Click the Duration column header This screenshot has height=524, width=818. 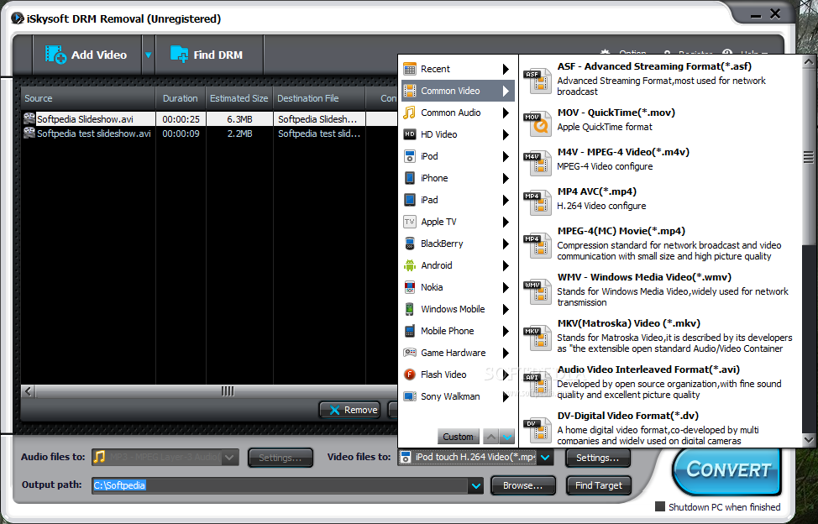point(181,98)
